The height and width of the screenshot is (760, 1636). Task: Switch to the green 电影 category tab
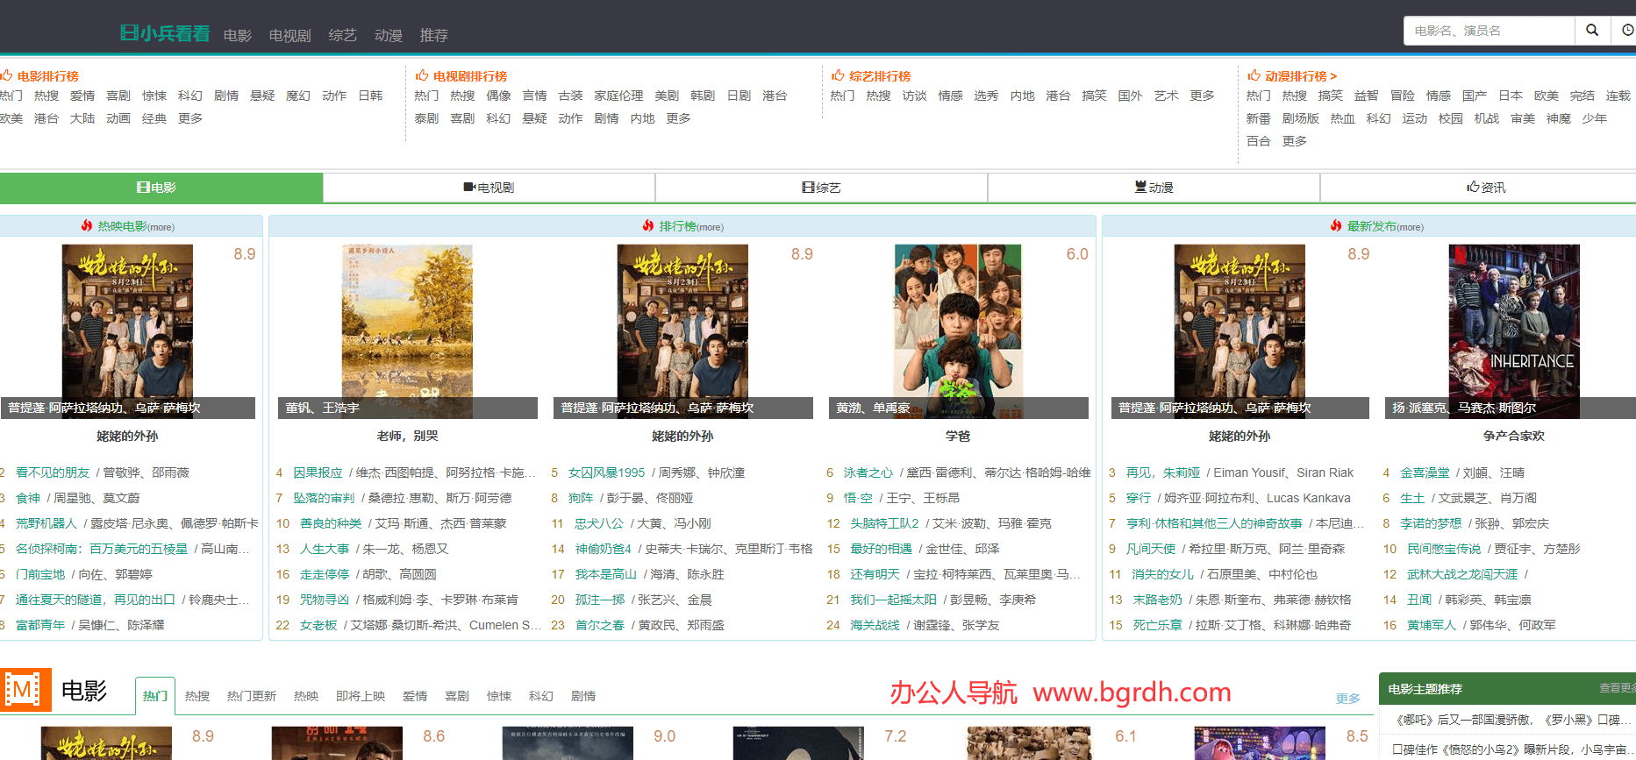pos(161,188)
